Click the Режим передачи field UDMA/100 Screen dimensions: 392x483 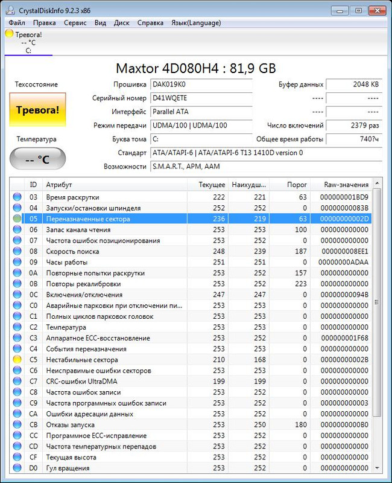pyautogui.click(x=201, y=126)
